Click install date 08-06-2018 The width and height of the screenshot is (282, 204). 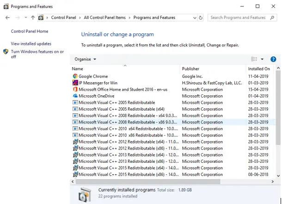[258, 174]
